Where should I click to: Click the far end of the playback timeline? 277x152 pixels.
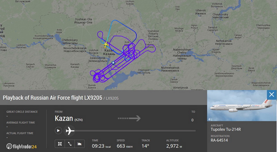[x=195, y=131]
